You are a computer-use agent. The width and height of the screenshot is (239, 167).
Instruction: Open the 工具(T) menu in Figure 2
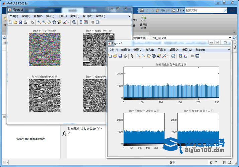pyautogui.click(x=63, y=16)
